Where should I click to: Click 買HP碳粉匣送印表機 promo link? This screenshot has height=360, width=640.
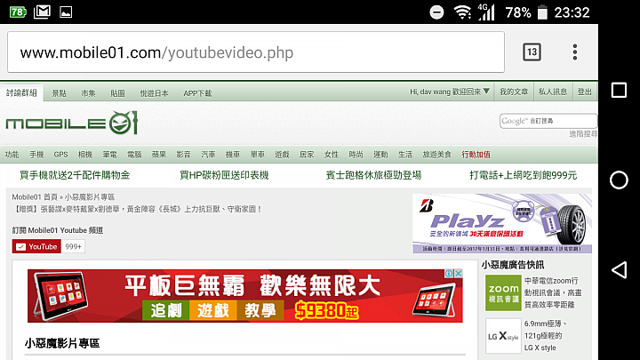(x=224, y=175)
